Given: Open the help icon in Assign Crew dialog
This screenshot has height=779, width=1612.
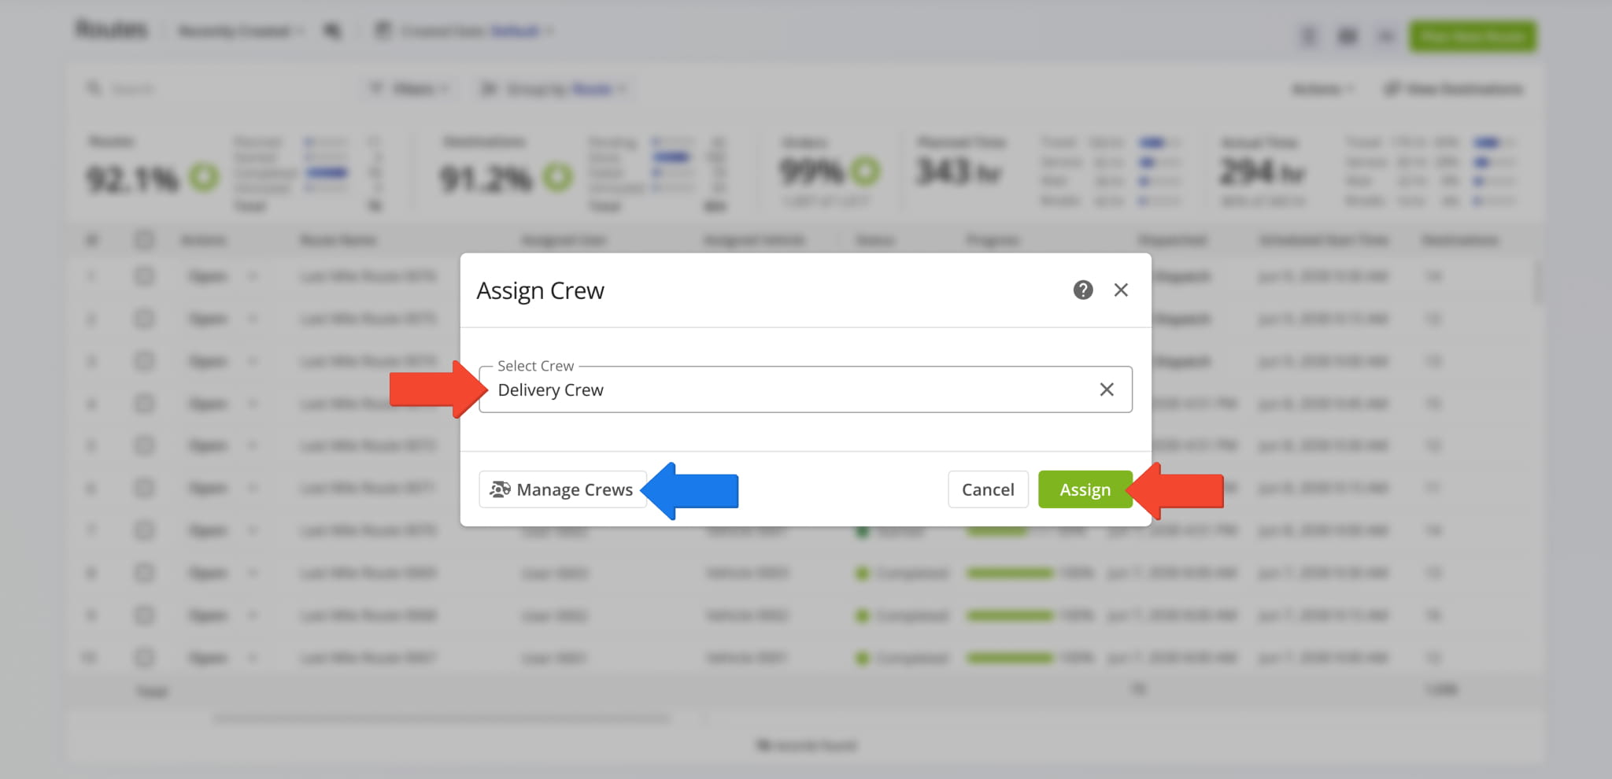Looking at the screenshot, I should 1083,290.
